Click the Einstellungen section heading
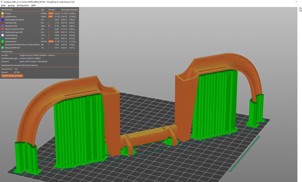Viewport: 302px width, 182px height. click(x=7, y=52)
